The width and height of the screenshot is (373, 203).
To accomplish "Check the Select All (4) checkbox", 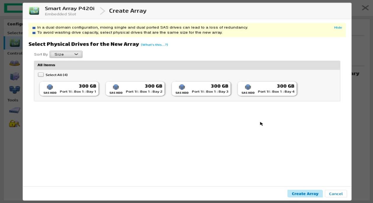I will tap(41, 75).
